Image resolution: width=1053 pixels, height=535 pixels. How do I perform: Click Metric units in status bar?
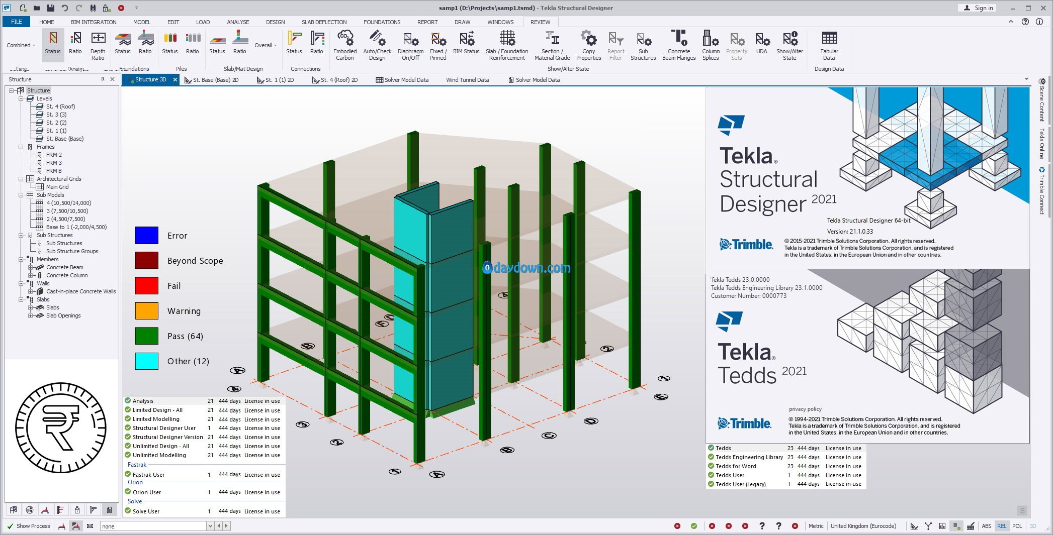(x=816, y=526)
